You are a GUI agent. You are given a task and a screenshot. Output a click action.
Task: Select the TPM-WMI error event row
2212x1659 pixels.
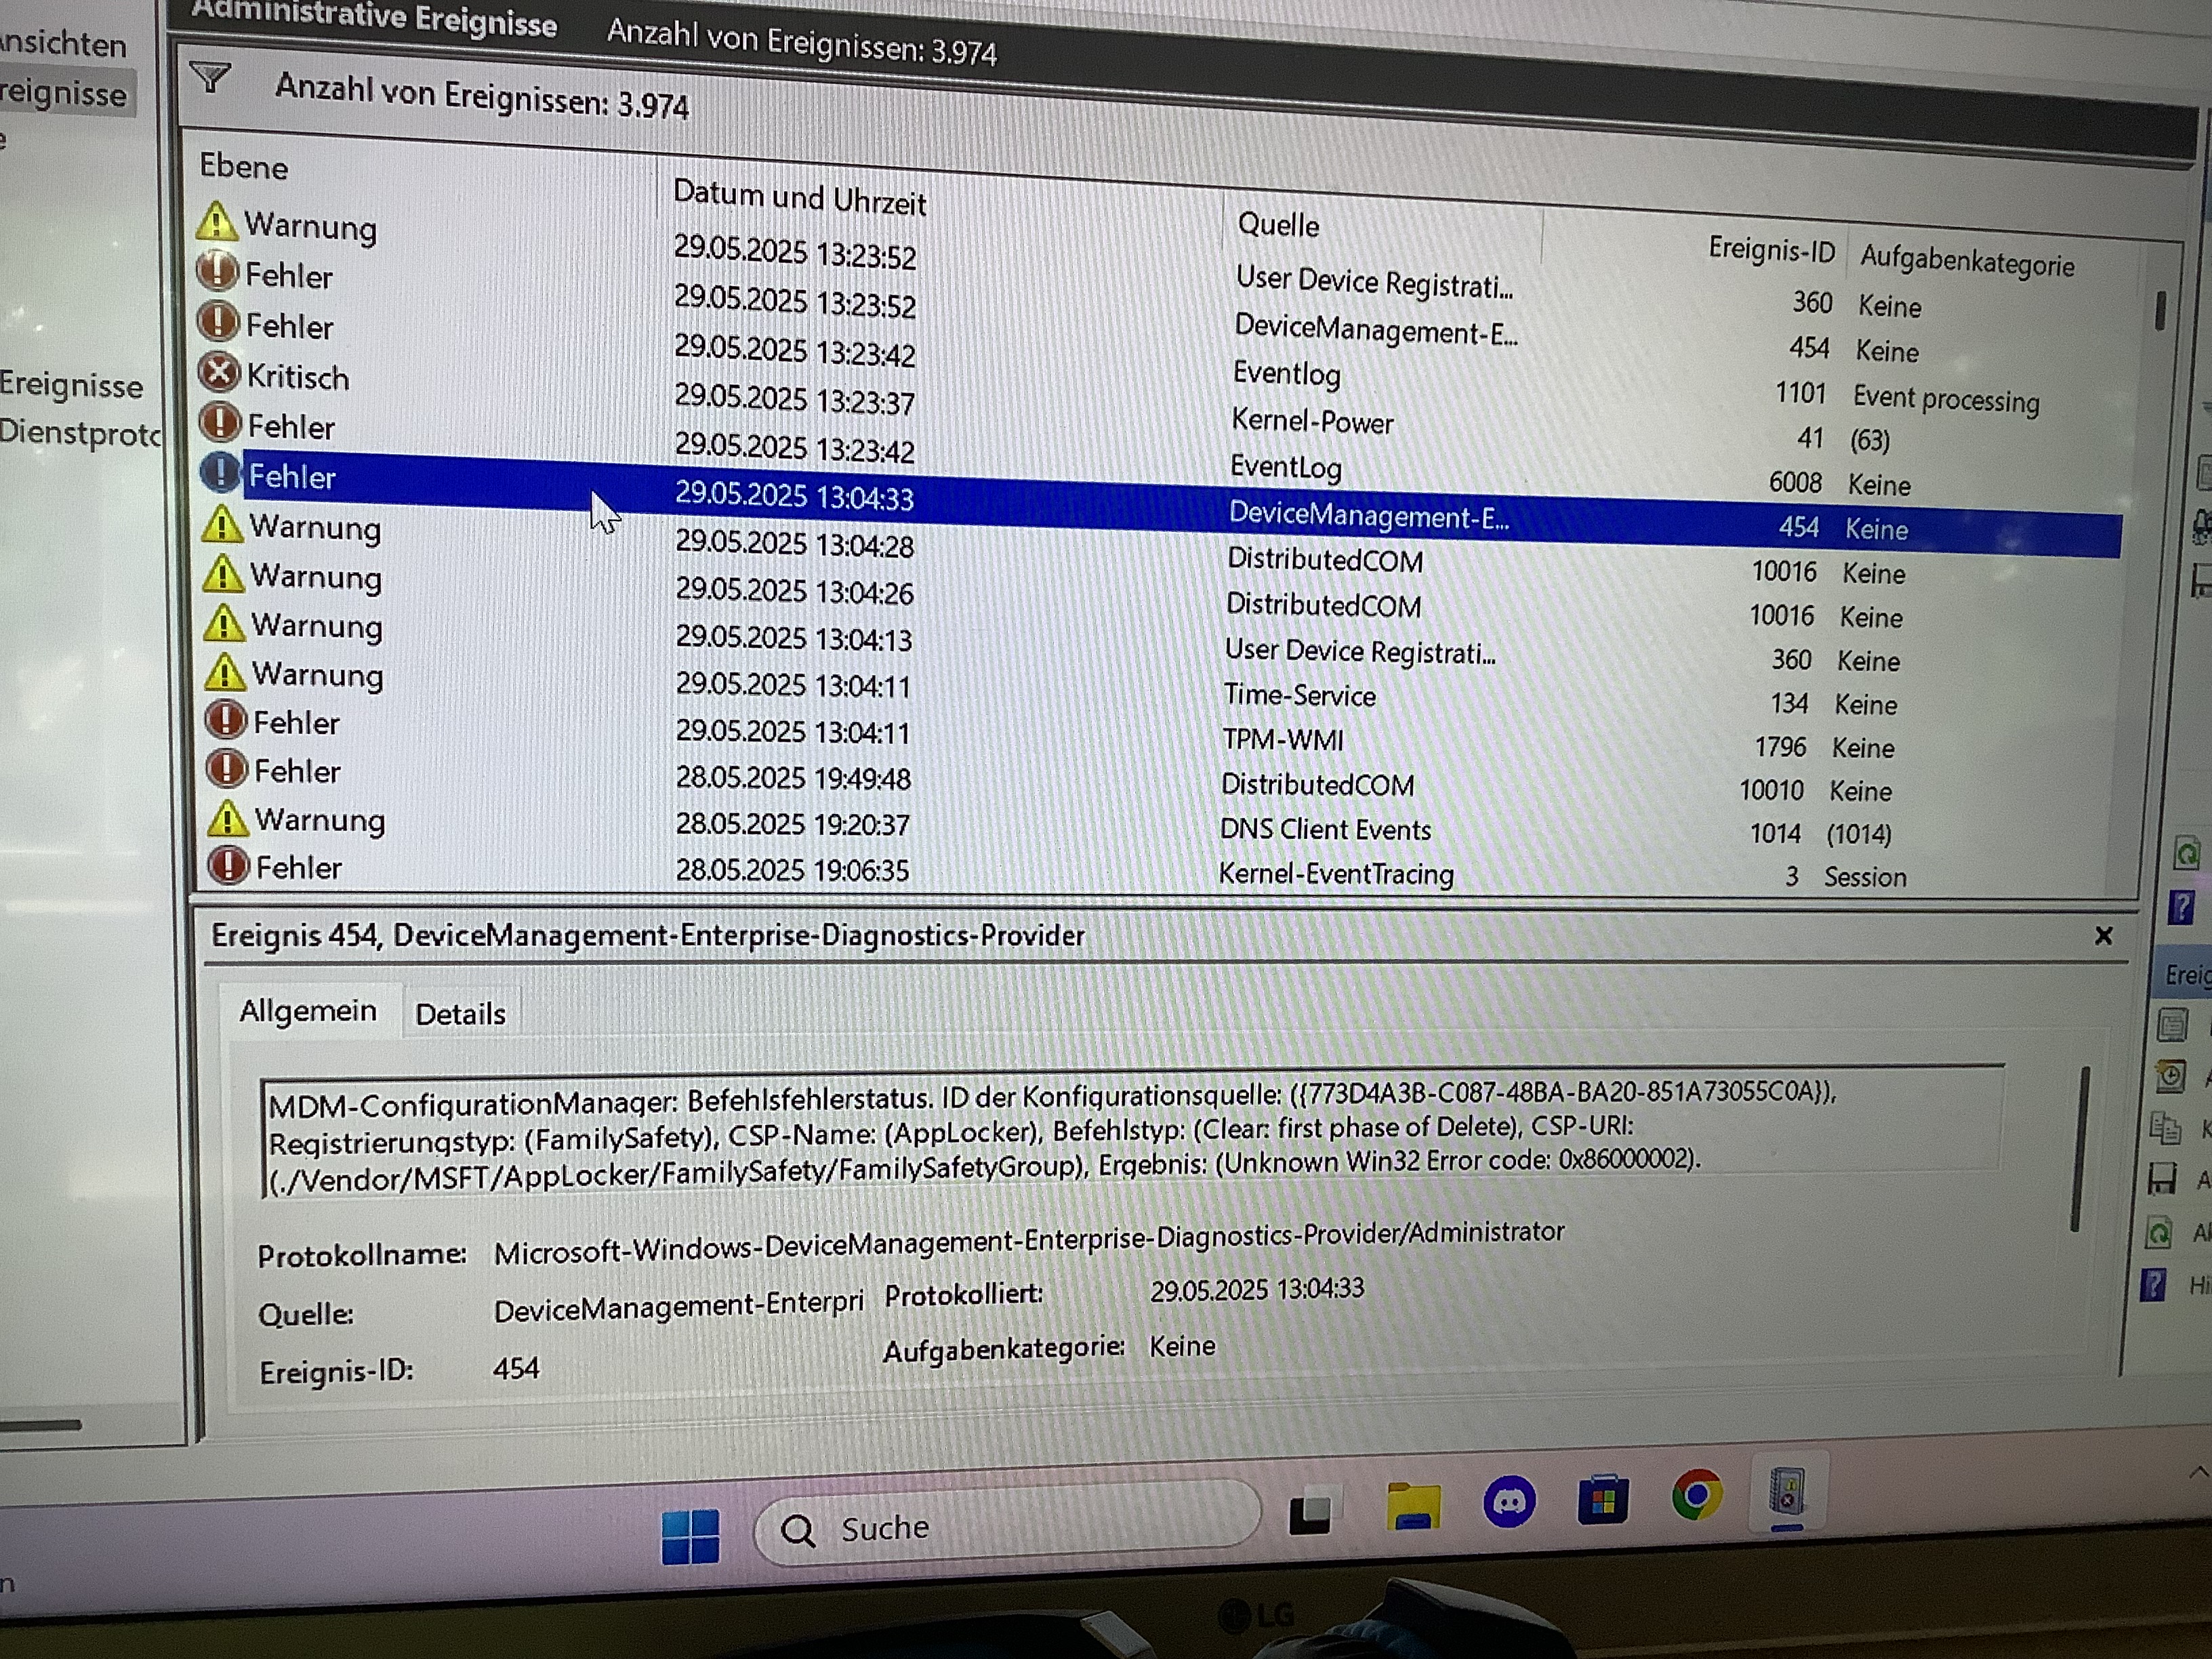(1282, 739)
